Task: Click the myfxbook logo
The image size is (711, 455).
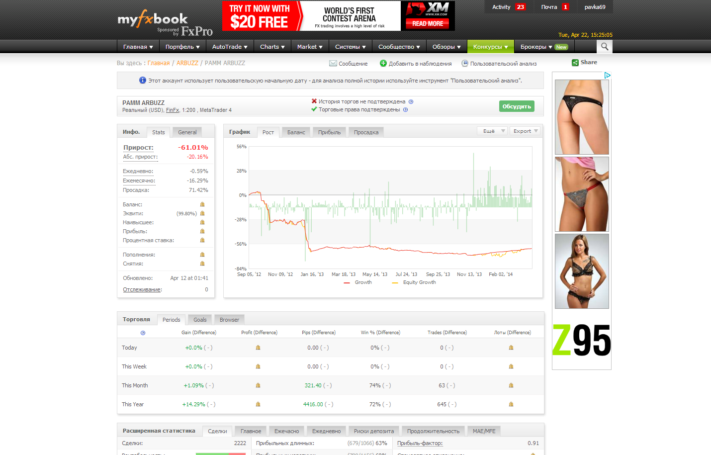Action: 153,19
